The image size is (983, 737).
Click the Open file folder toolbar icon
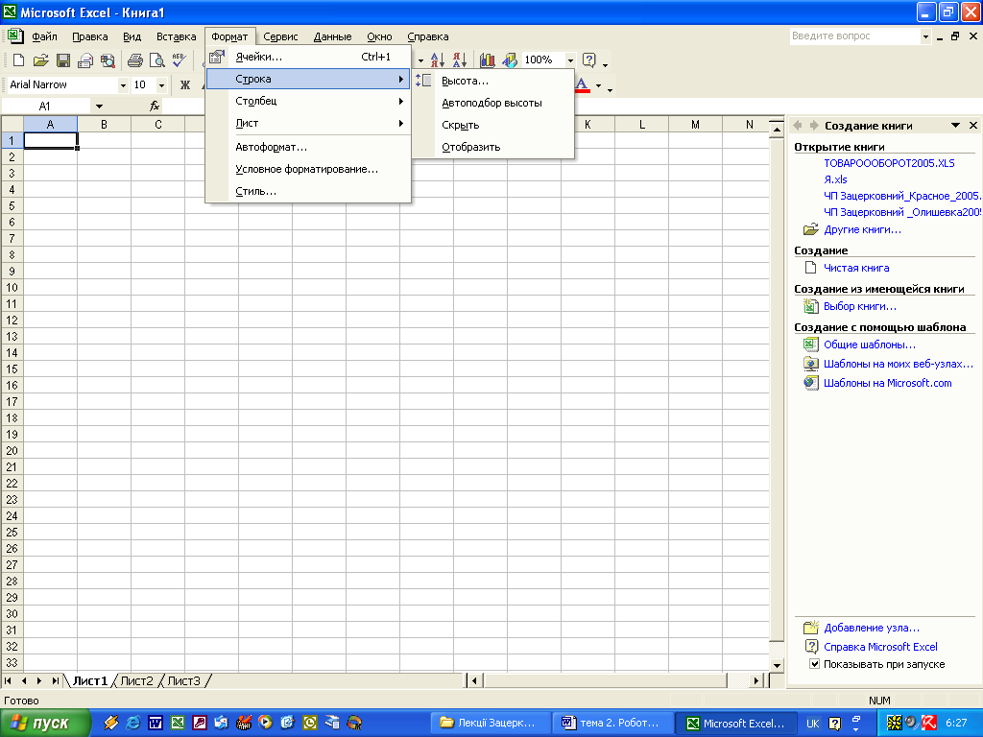click(40, 60)
